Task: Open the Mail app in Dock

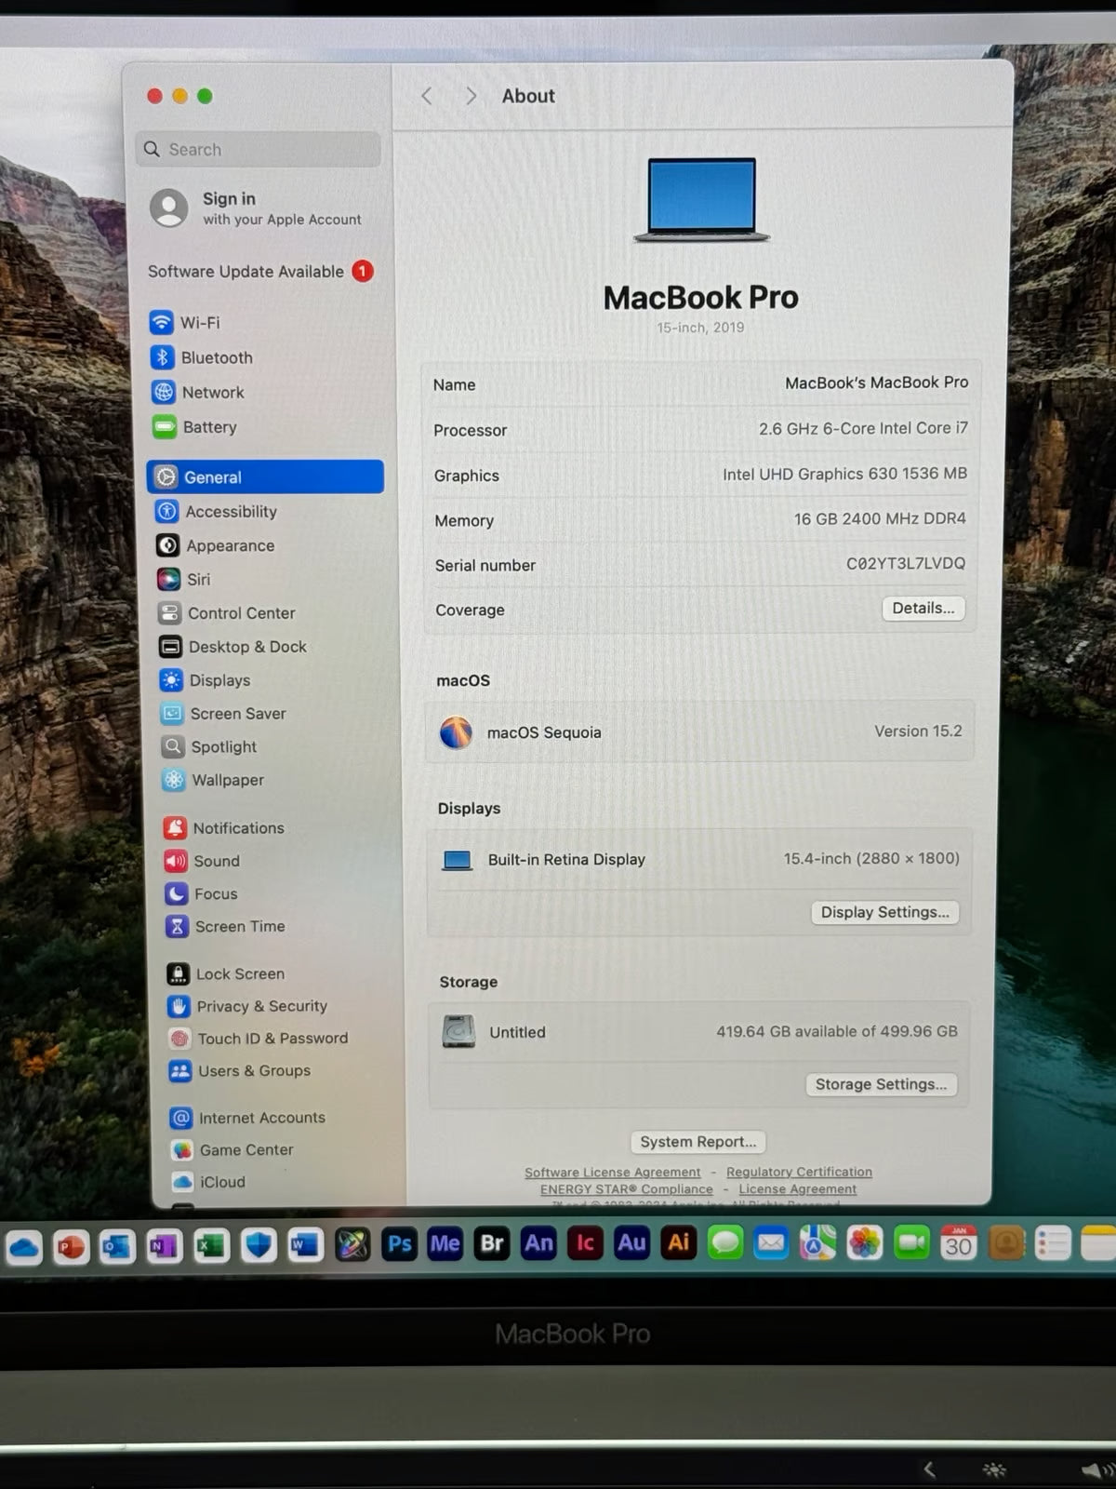Action: tap(772, 1242)
